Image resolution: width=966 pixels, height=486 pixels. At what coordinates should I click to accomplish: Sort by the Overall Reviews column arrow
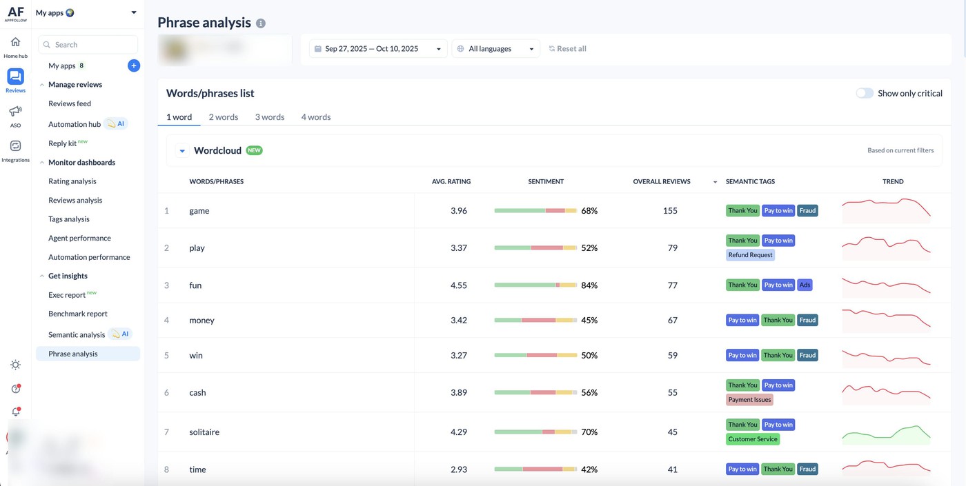click(715, 182)
